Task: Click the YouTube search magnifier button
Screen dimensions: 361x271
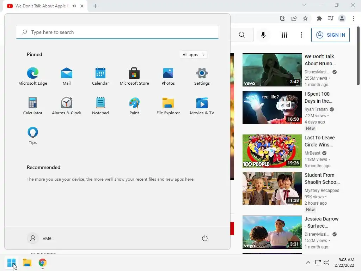Action: tap(242, 35)
